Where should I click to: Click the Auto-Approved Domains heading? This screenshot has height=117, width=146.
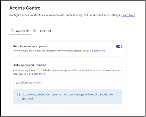click(x=30, y=65)
